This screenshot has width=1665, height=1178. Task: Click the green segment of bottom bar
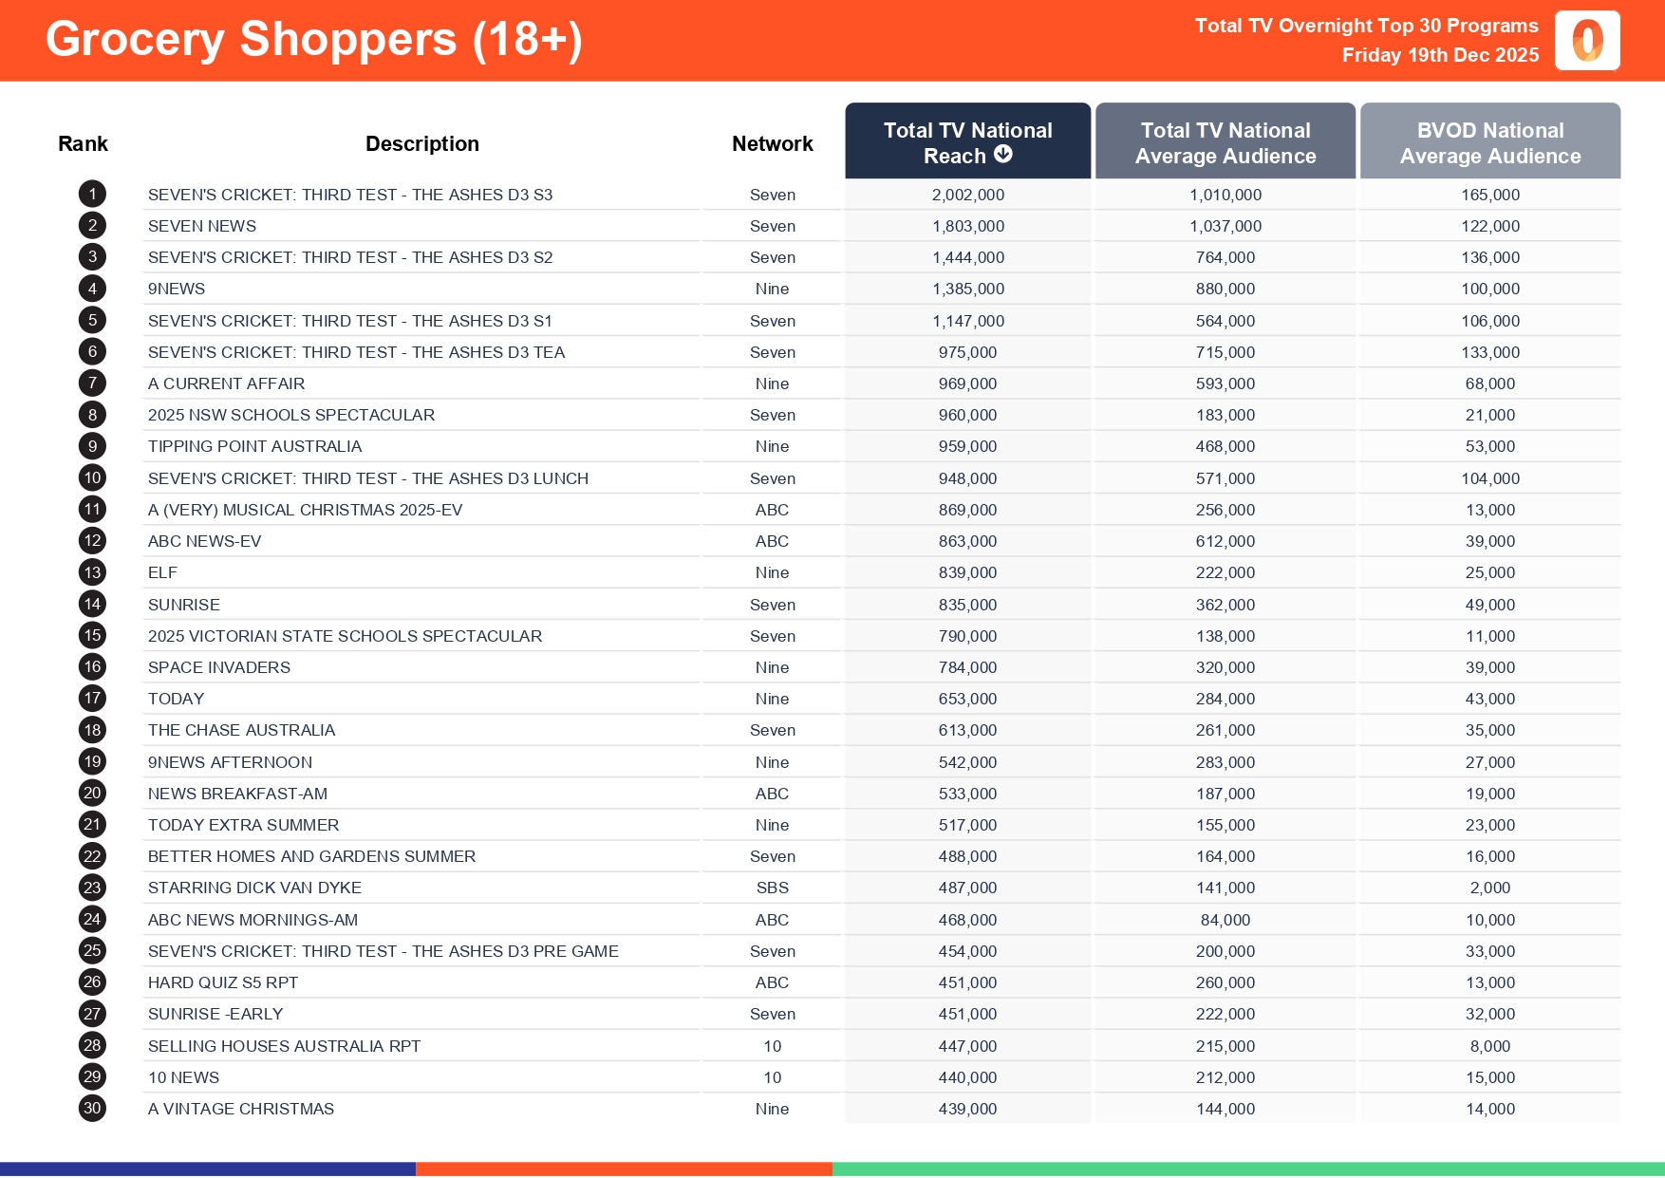click(x=1247, y=1169)
